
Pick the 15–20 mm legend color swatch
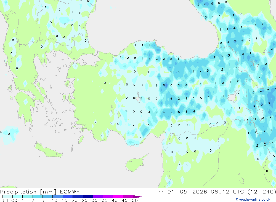click(x=68, y=196)
